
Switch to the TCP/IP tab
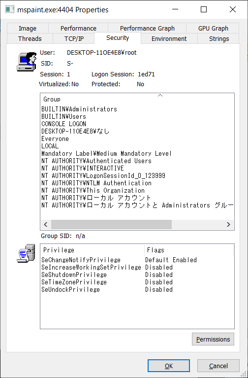coord(74,38)
